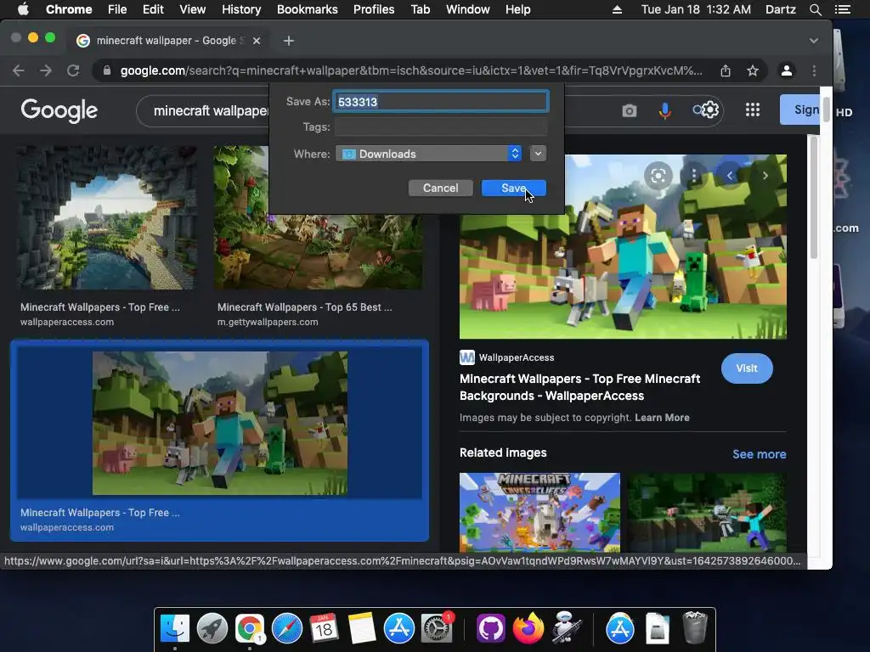Click Cancel in the save dialog
This screenshot has height=652, width=870.
[x=441, y=188]
